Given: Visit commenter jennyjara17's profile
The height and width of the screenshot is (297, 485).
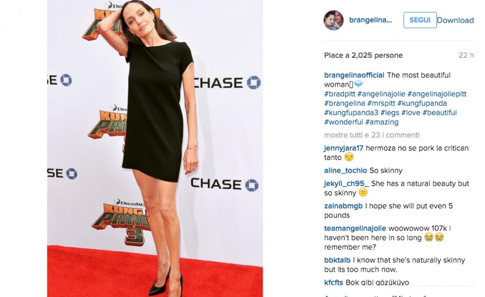Looking at the screenshot, I should [x=343, y=148].
